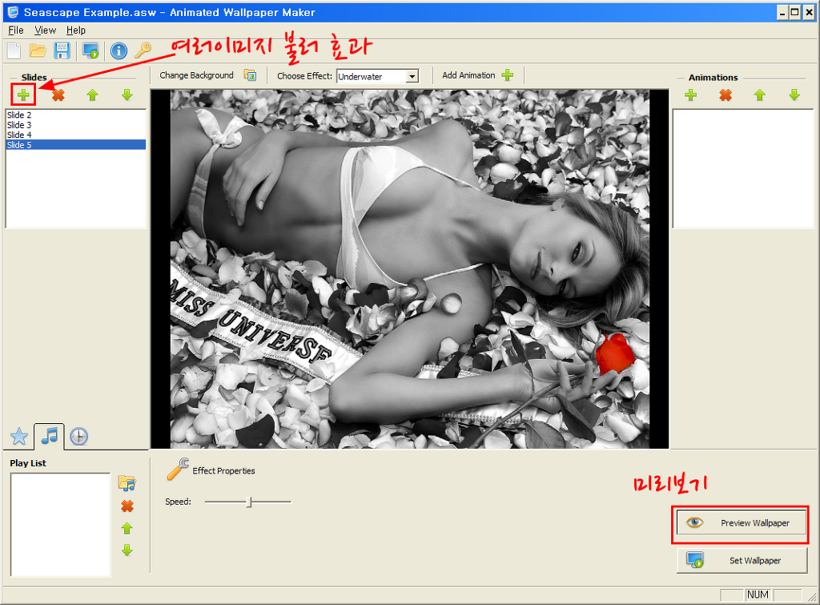
Task: Select Slide 5 in the list
Action: [x=75, y=145]
